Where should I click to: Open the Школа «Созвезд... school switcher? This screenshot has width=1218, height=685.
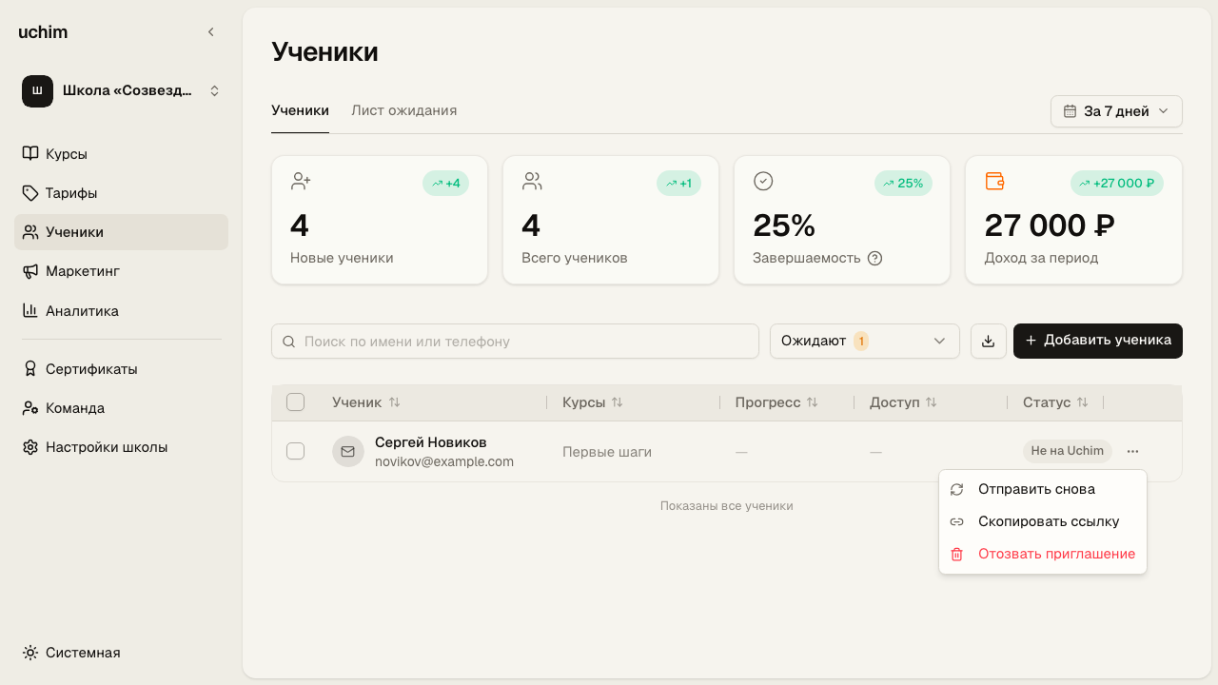point(121,91)
